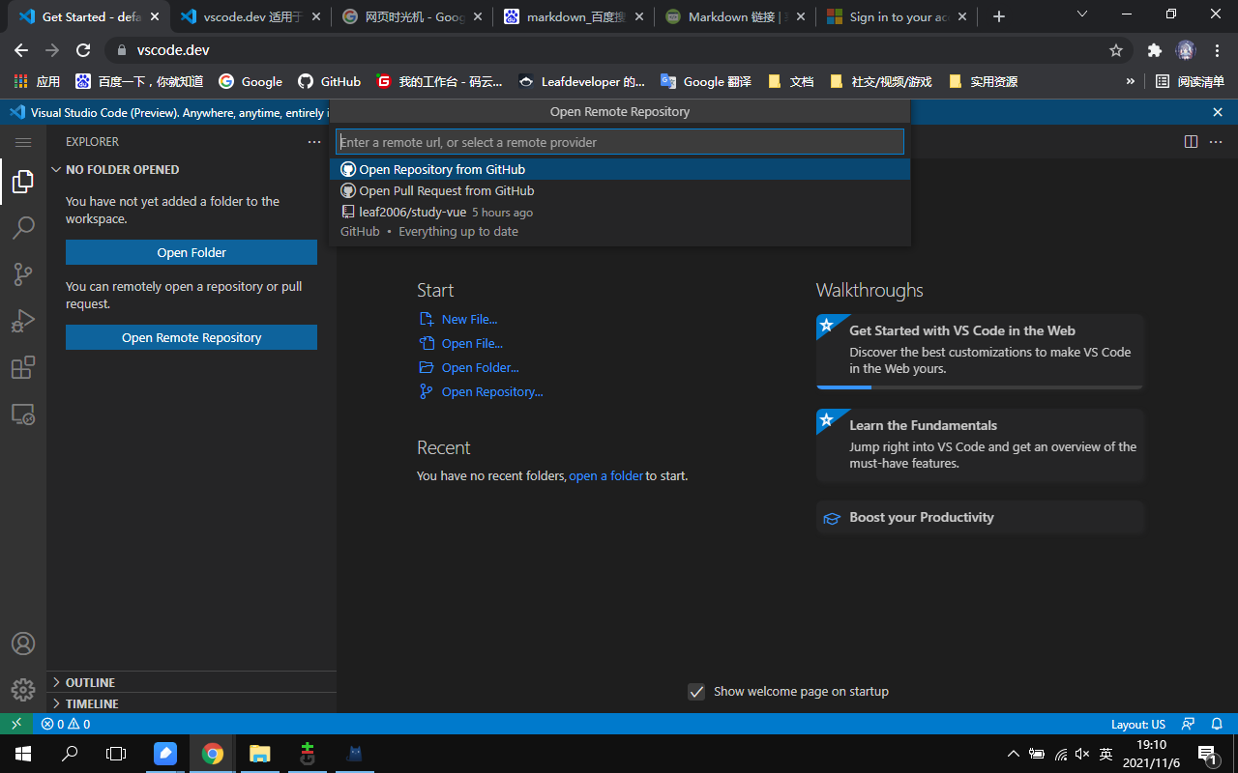
Task: Click the Open Folder button
Action: [x=192, y=252]
